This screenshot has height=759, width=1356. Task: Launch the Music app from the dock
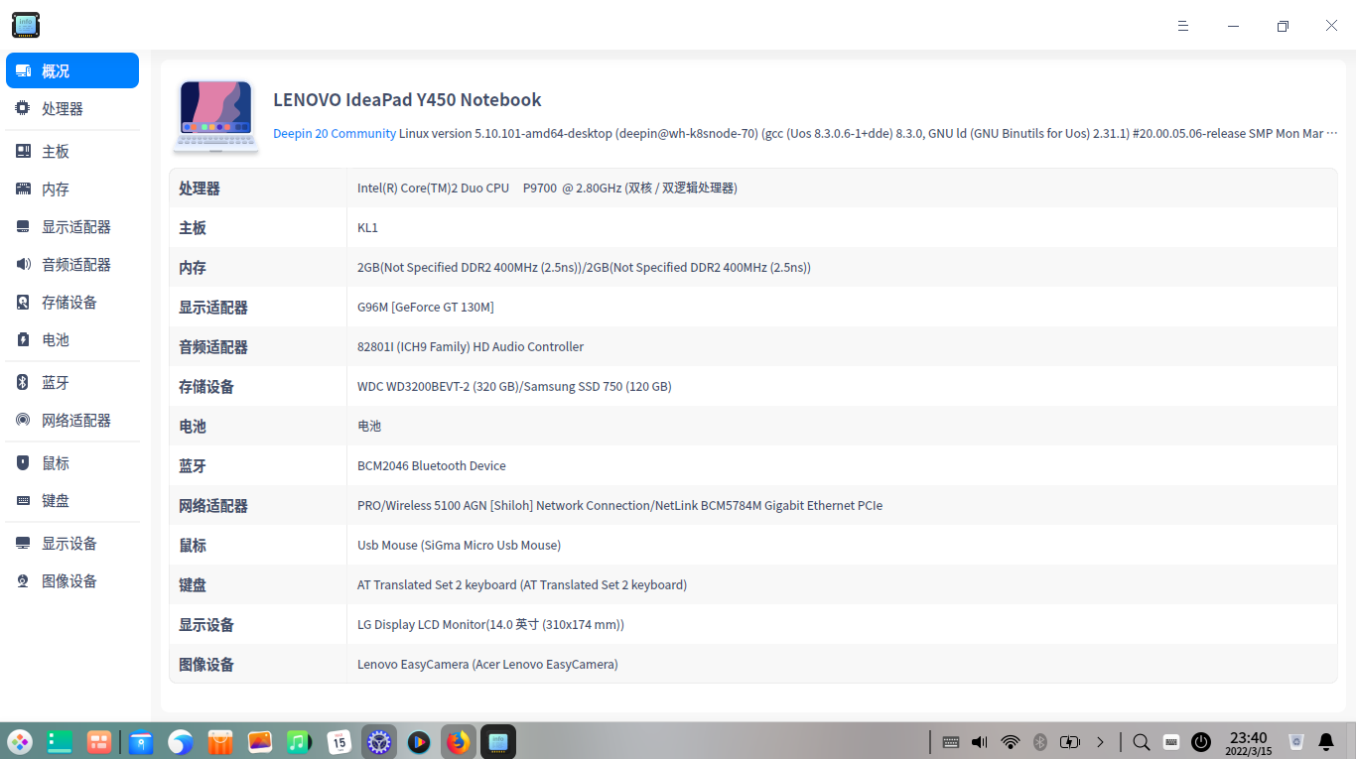click(300, 741)
